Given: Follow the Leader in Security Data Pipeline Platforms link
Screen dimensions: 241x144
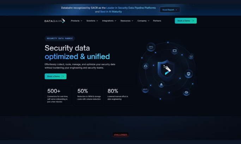Looking at the screenshot, I should 131,8.
